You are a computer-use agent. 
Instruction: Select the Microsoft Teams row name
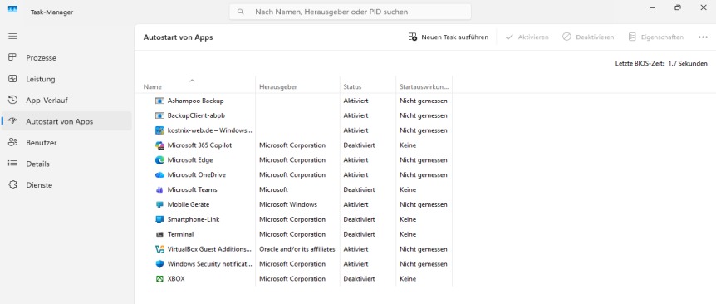coord(192,190)
